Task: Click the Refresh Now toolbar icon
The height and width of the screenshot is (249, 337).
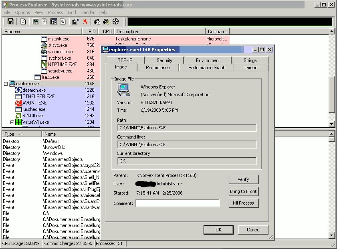Action: click(x=23, y=22)
